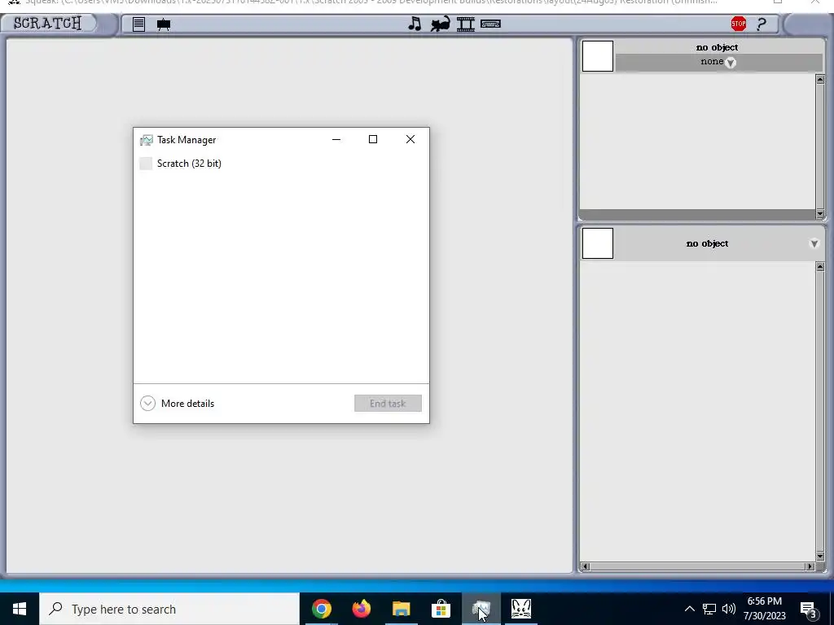
Task: Click the volume speaker icon in tray
Action: [x=729, y=609]
